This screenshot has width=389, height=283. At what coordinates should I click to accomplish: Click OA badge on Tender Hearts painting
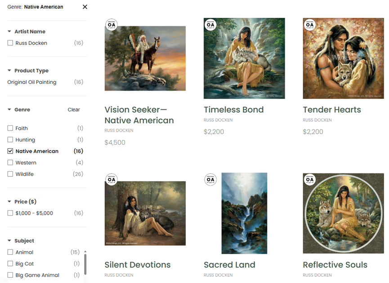tap(310, 25)
